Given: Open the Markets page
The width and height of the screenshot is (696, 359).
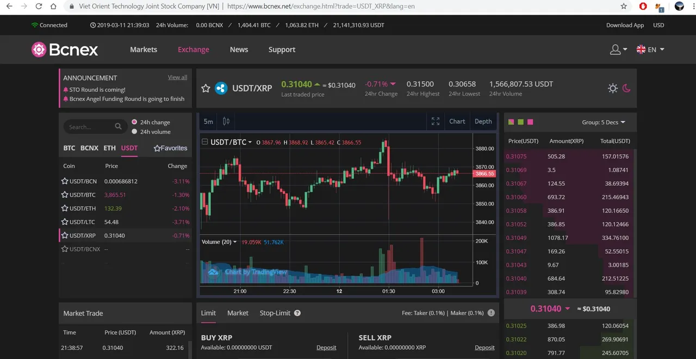Looking at the screenshot, I should click(x=144, y=49).
